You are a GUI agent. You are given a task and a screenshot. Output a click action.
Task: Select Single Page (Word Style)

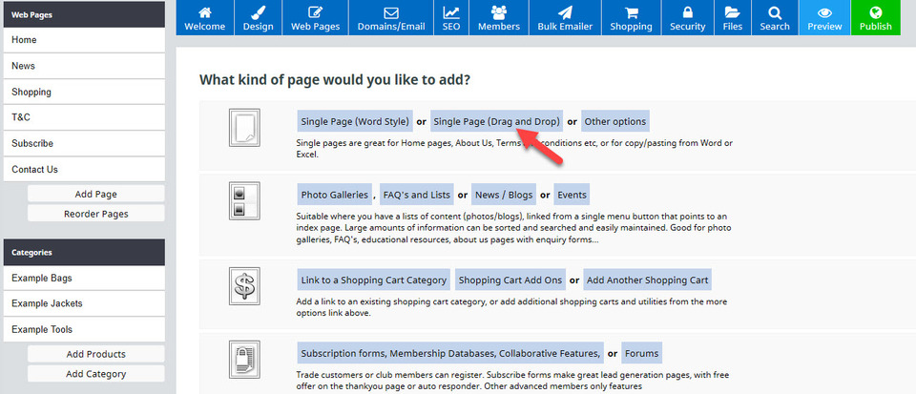[355, 121]
